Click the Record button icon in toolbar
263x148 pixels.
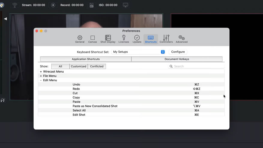coord(53,5)
